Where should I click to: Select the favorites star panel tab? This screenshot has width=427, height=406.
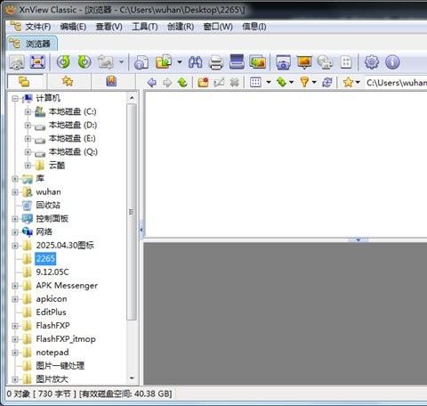click(x=68, y=81)
